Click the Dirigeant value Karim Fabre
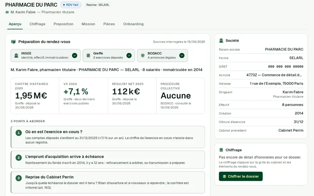The height and width of the screenshot is (196, 314). tap(293, 92)
